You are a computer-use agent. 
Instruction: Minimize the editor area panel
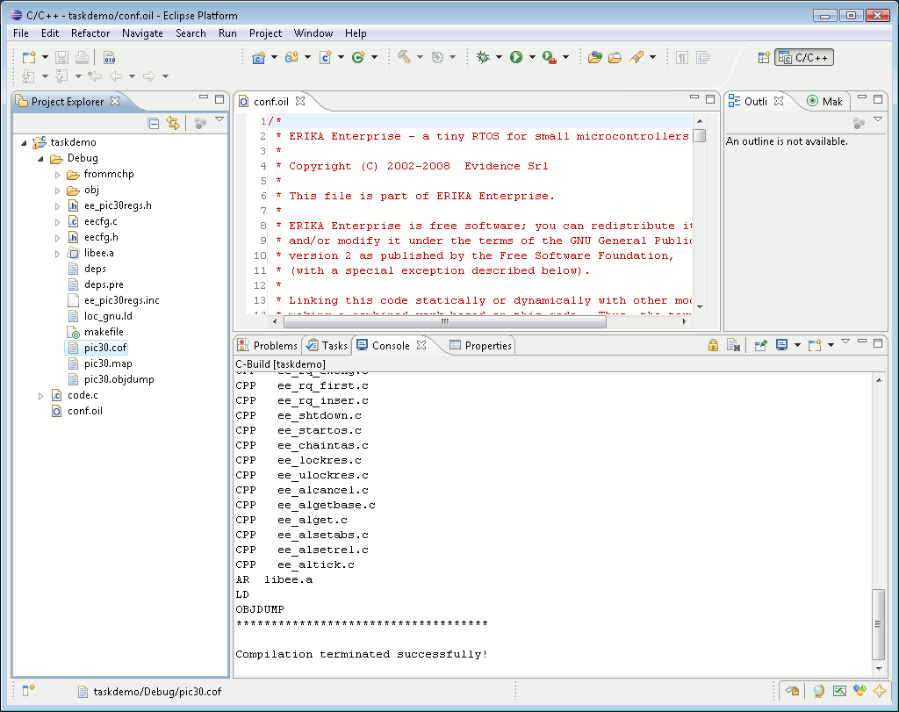[x=694, y=97]
